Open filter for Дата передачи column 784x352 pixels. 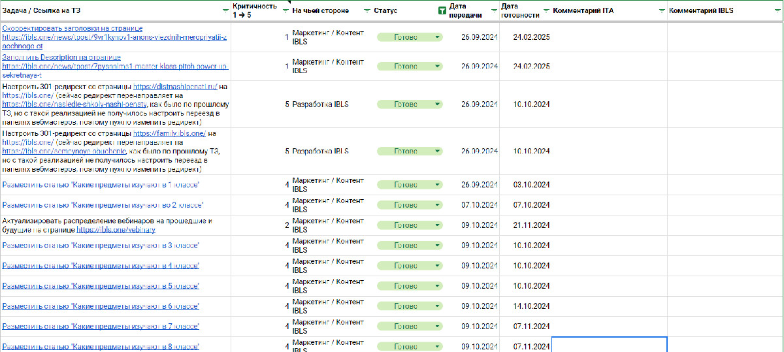click(x=493, y=11)
